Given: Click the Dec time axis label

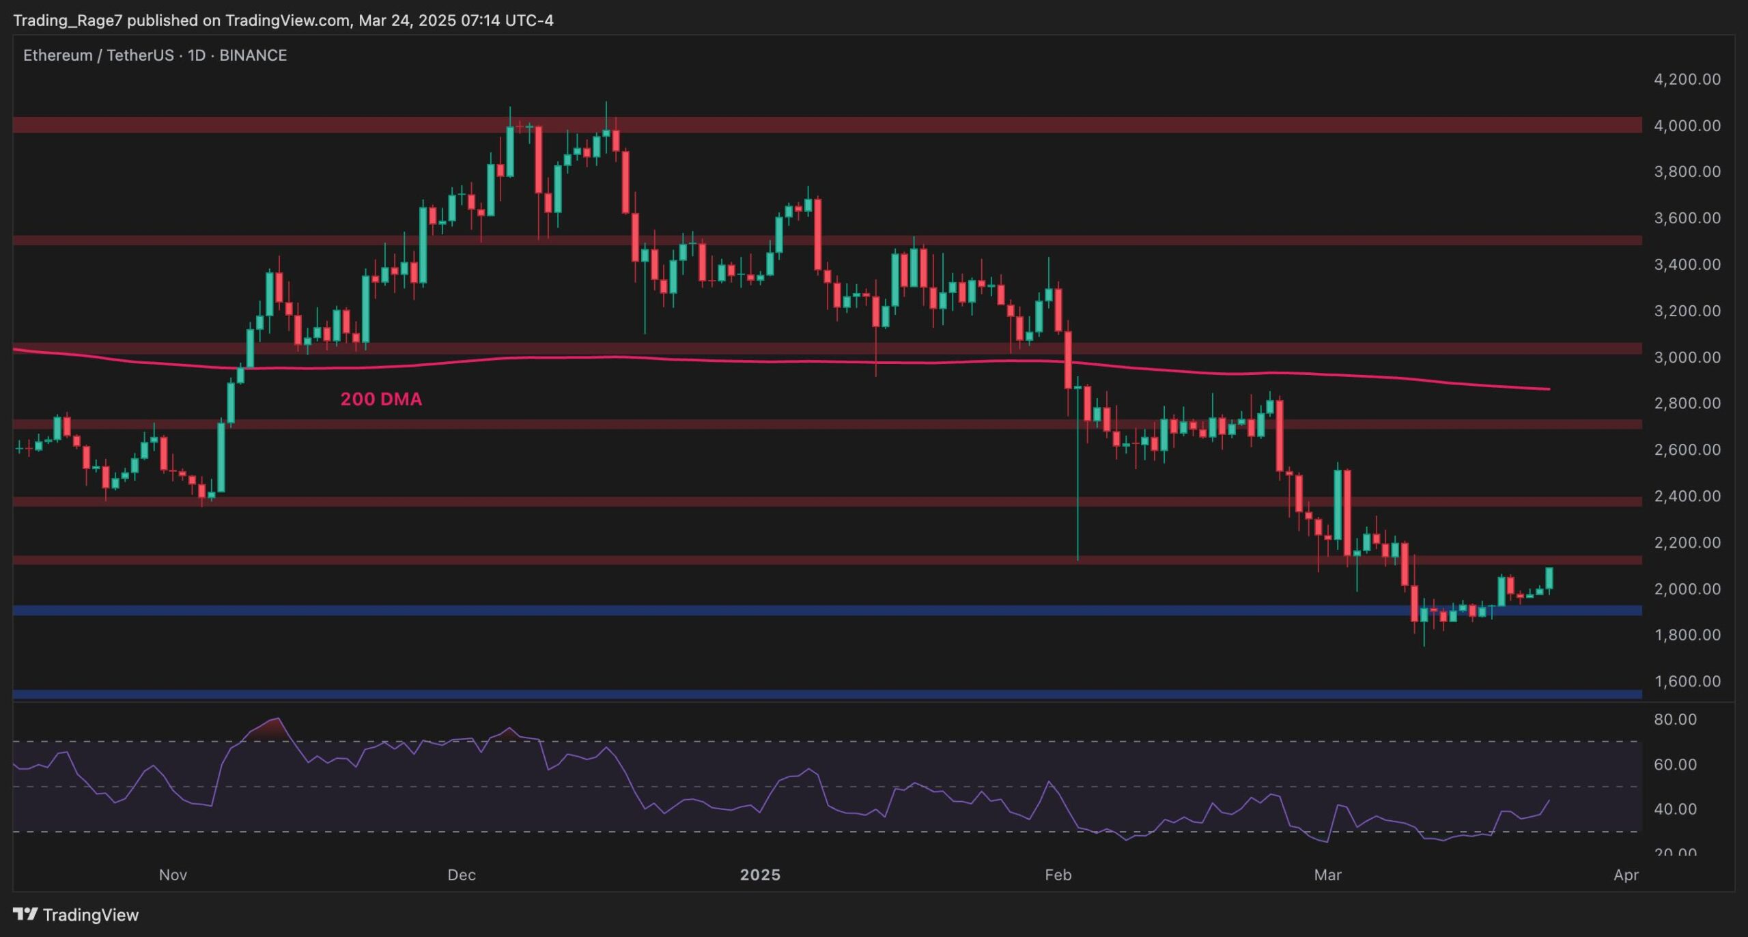Looking at the screenshot, I should point(462,875).
